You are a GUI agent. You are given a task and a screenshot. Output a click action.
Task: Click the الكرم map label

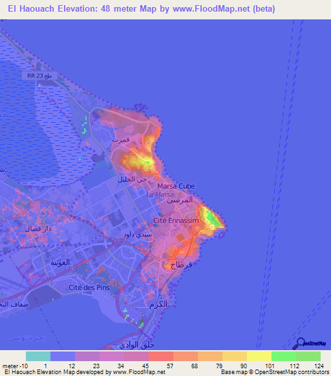tap(158, 304)
